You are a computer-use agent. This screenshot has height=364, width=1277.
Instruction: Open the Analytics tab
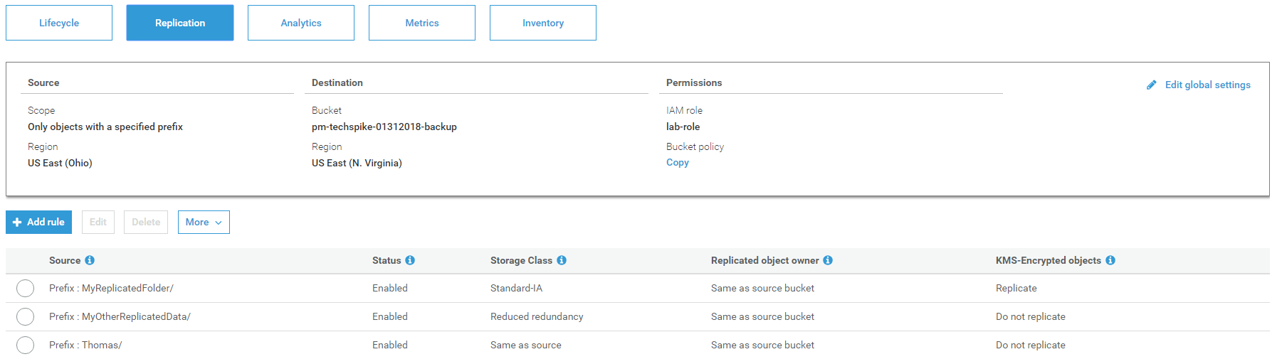(301, 23)
